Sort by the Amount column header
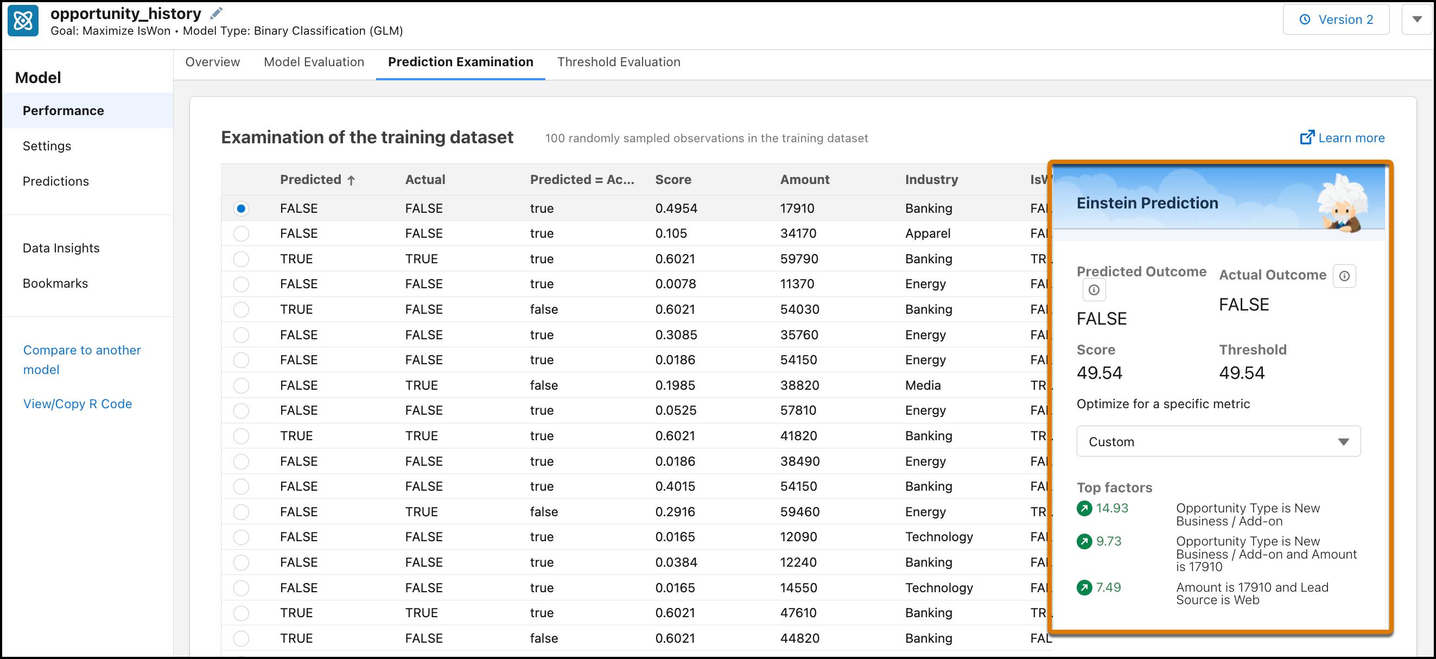Viewport: 1436px width, 659px height. click(x=804, y=180)
